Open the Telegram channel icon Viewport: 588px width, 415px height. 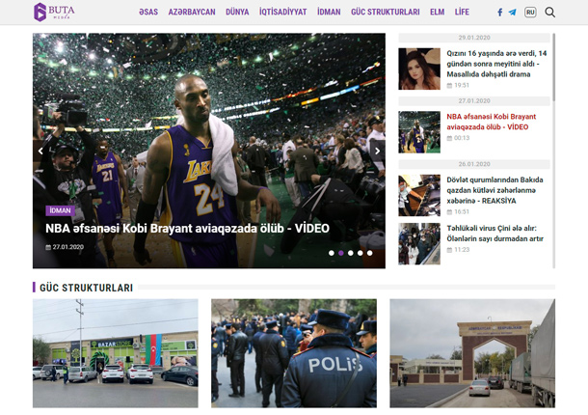pos(512,13)
